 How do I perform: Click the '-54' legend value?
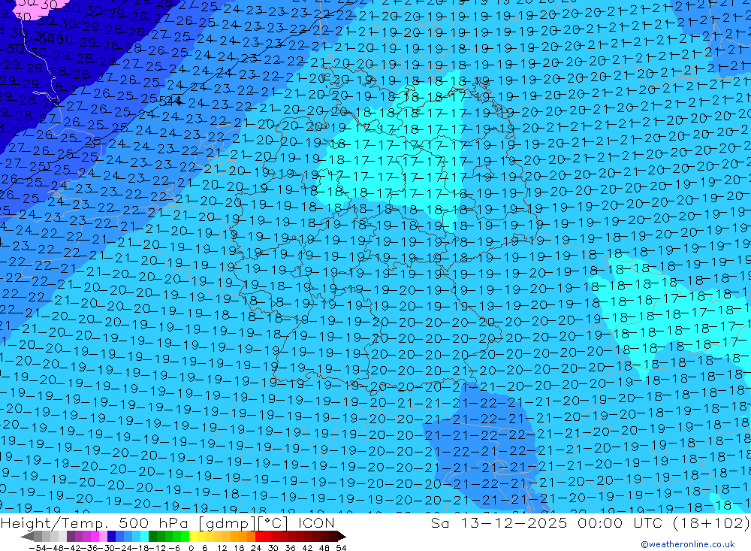coord(38,548)
